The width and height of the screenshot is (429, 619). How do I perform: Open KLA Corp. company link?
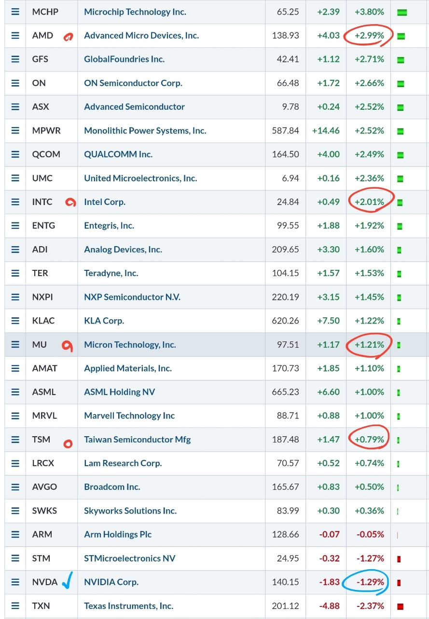click(x=104, y=321)
